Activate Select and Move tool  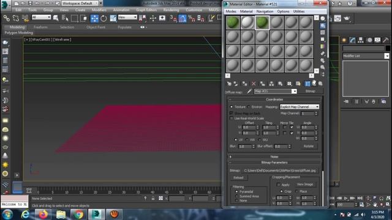pos(94,18)
